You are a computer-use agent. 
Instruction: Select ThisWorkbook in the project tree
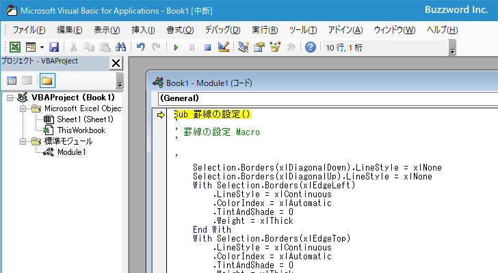(81, 130)
